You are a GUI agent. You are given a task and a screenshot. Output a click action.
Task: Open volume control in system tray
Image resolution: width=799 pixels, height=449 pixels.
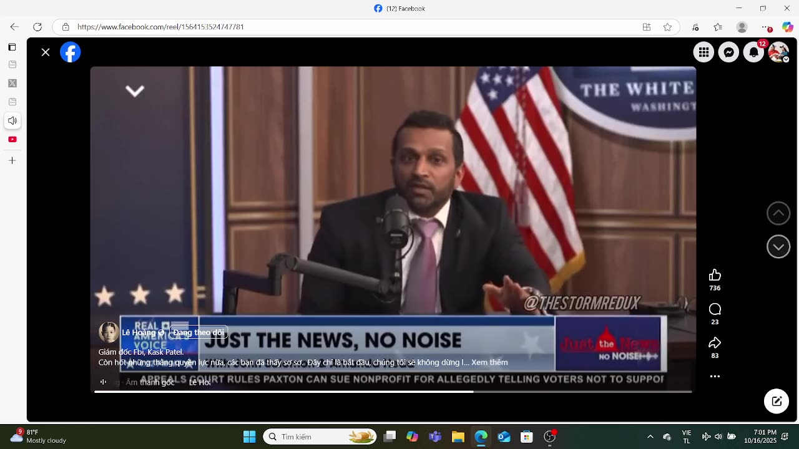718,437
